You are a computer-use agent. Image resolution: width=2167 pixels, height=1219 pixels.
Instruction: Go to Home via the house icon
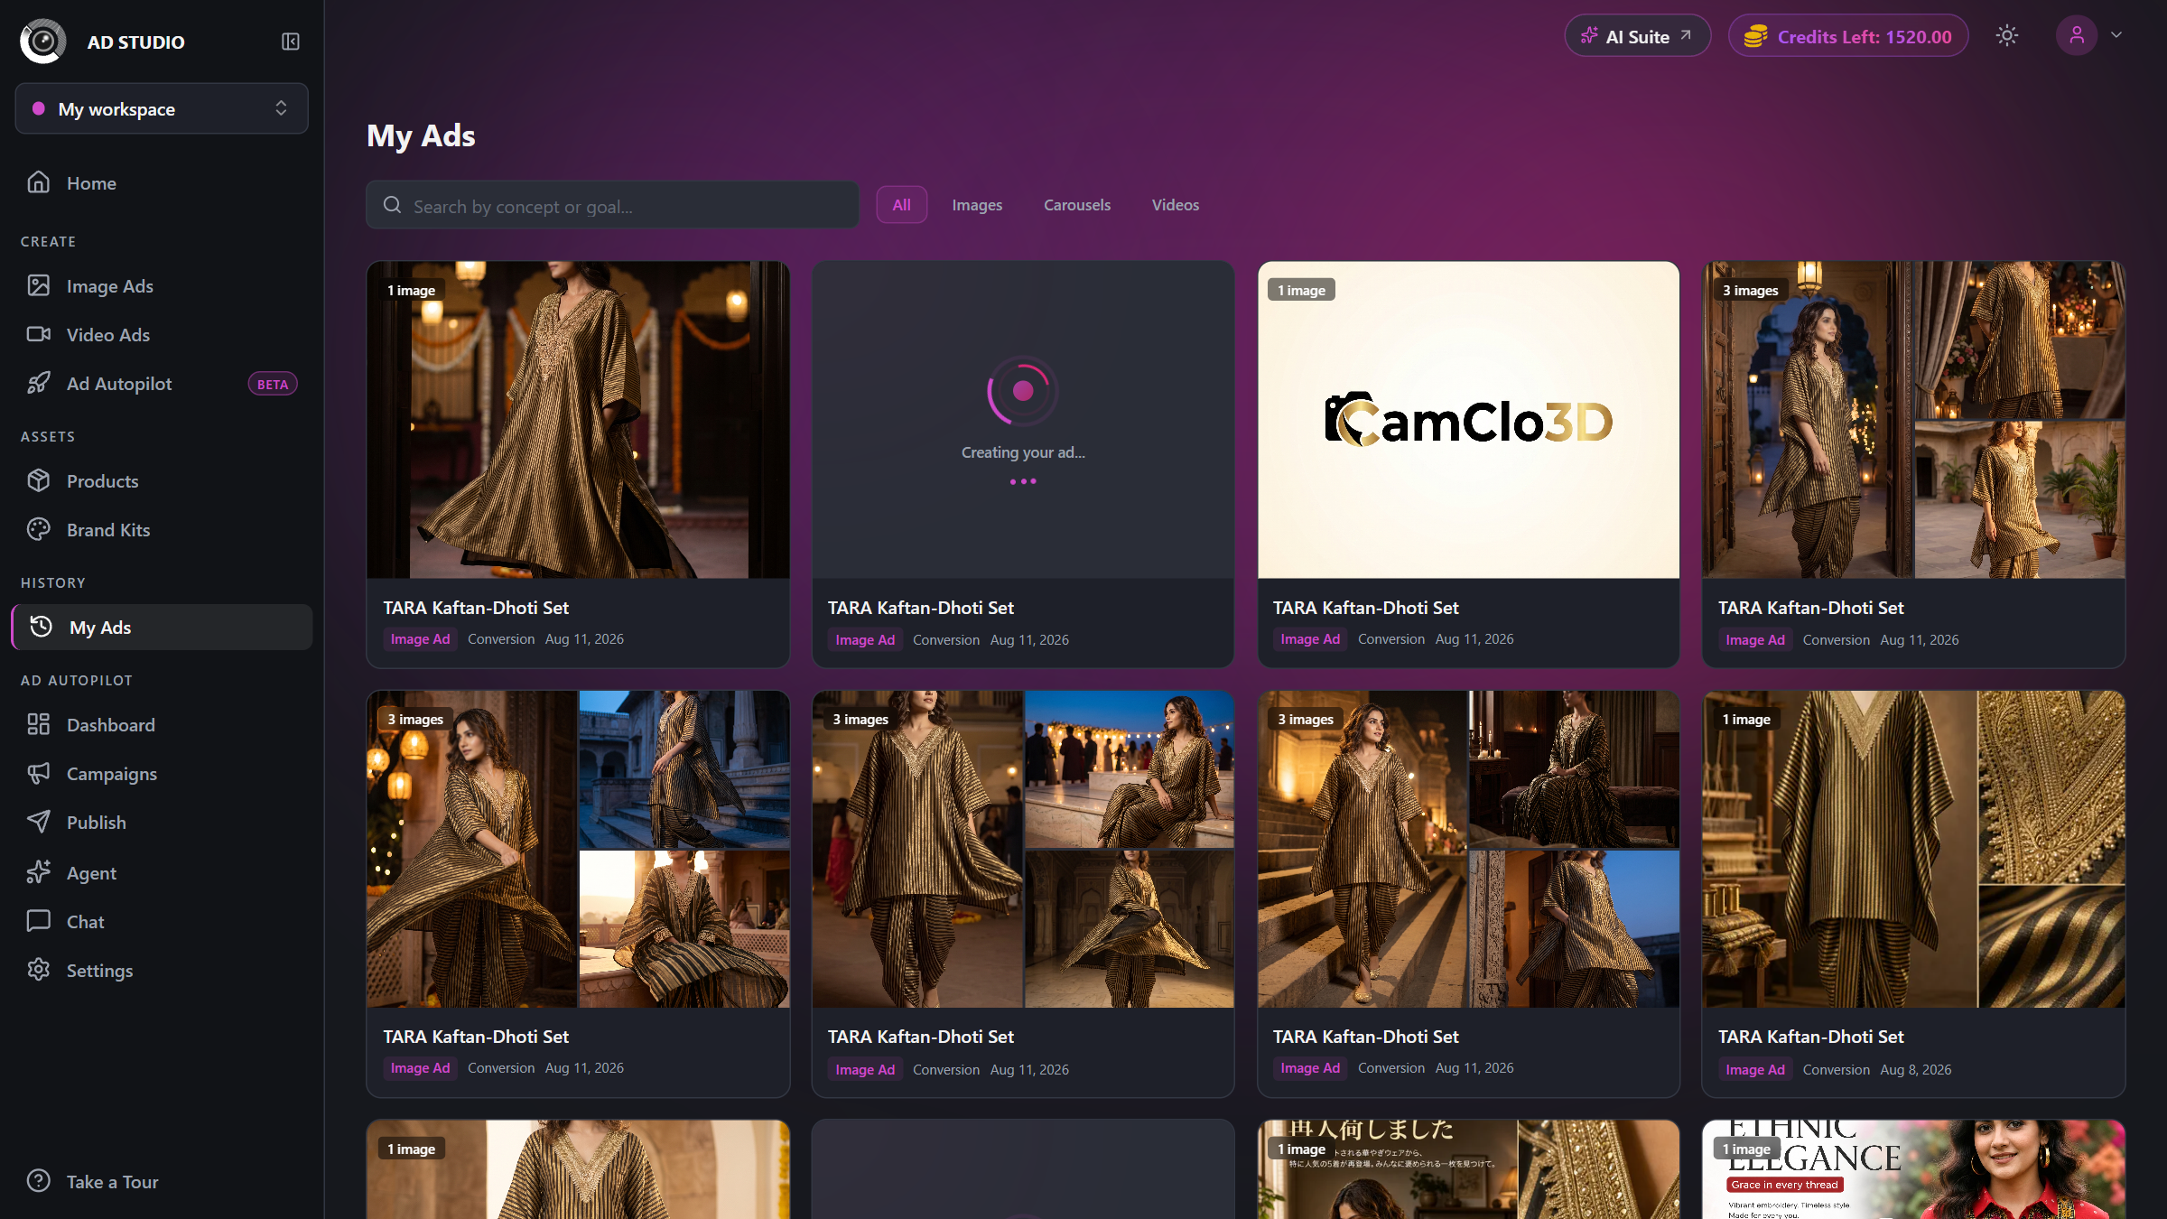tap(39, 182)
